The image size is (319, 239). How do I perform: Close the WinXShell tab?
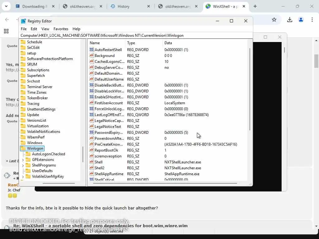click(244, 6)
